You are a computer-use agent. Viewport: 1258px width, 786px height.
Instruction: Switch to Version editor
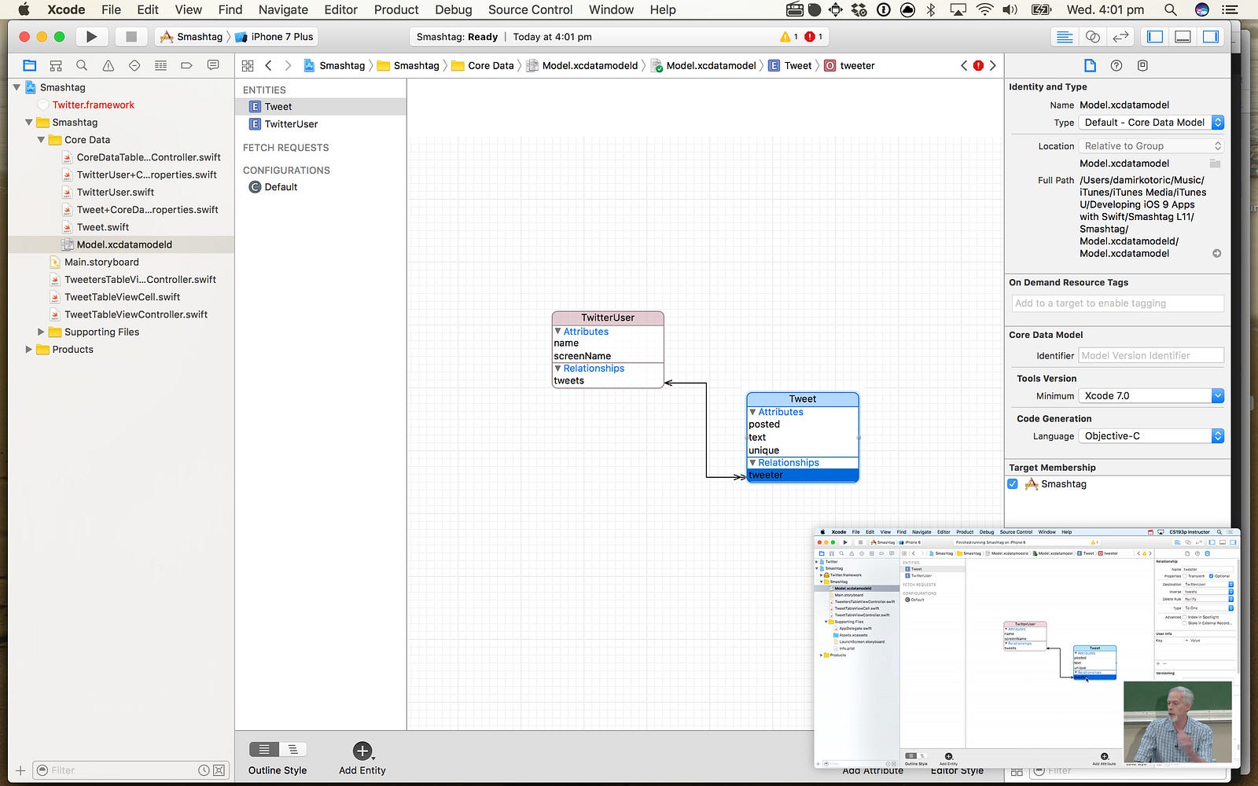1120,37
